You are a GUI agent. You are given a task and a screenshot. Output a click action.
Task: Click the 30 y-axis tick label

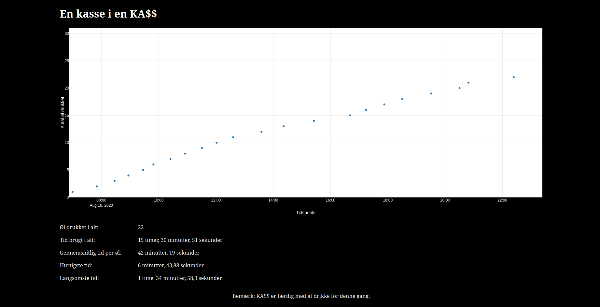(67, 34)
